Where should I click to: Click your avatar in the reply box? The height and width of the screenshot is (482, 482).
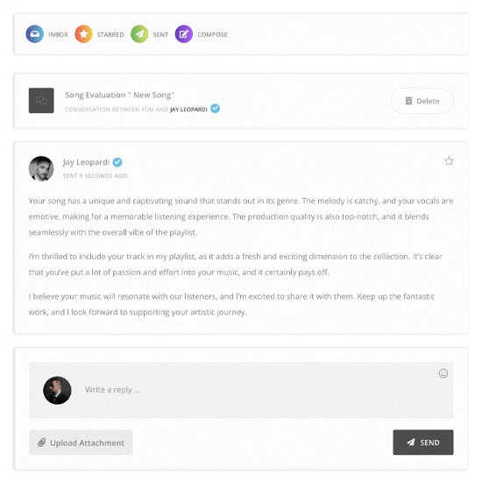[57, 390]
